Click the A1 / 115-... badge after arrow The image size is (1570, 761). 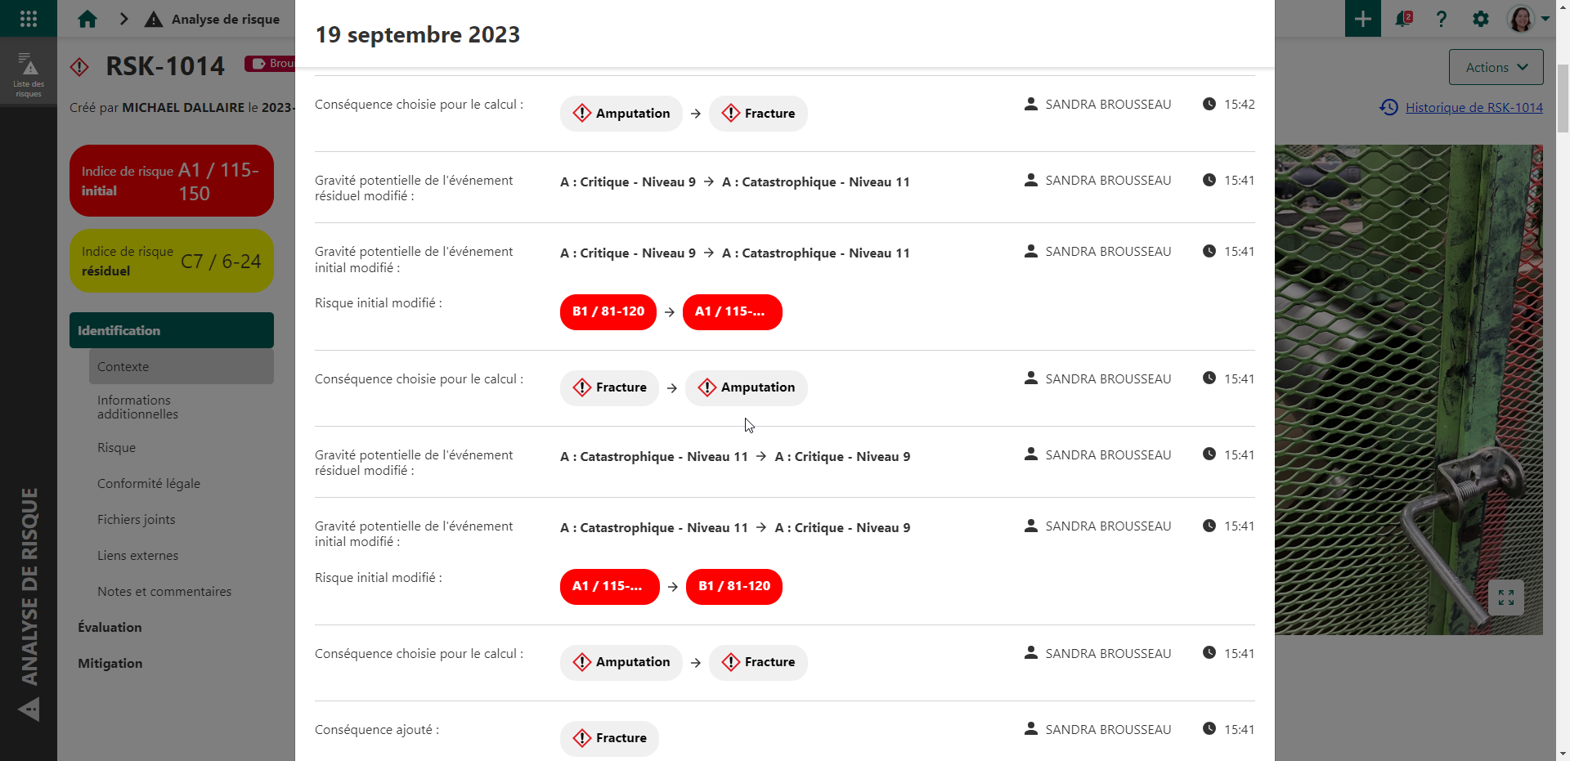coord(733,312)
